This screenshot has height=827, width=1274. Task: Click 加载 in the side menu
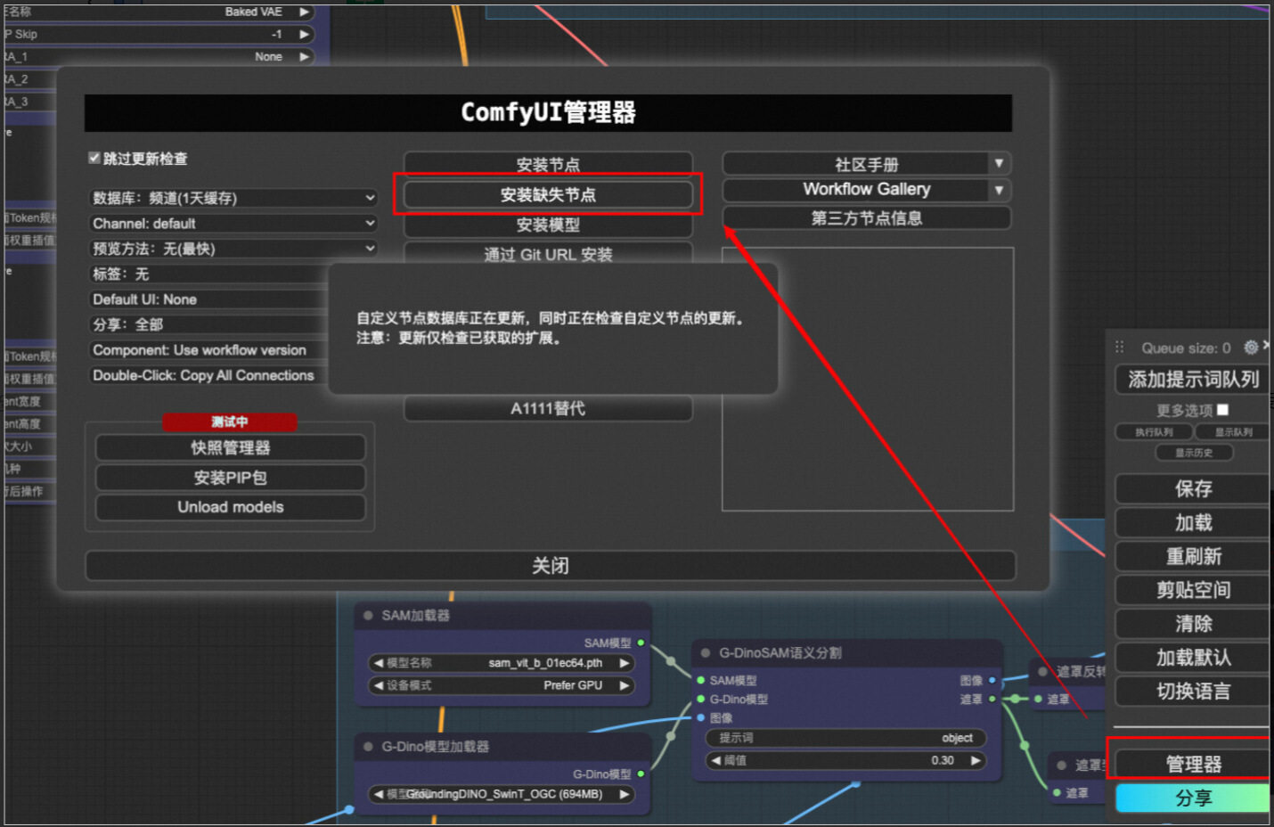click(x=1193, y=522)
